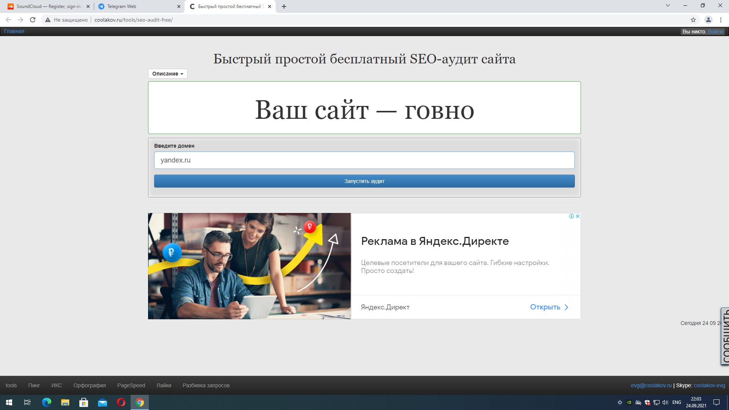This screenshot has height=410, width=729.
Task: Close the Telegram Web tab
Action: pos(179,6)
